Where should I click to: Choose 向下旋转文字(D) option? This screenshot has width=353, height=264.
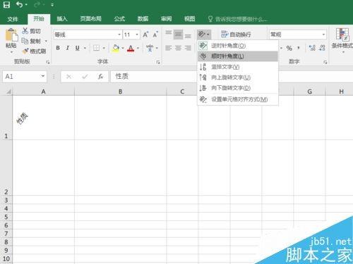pos(238,88)
